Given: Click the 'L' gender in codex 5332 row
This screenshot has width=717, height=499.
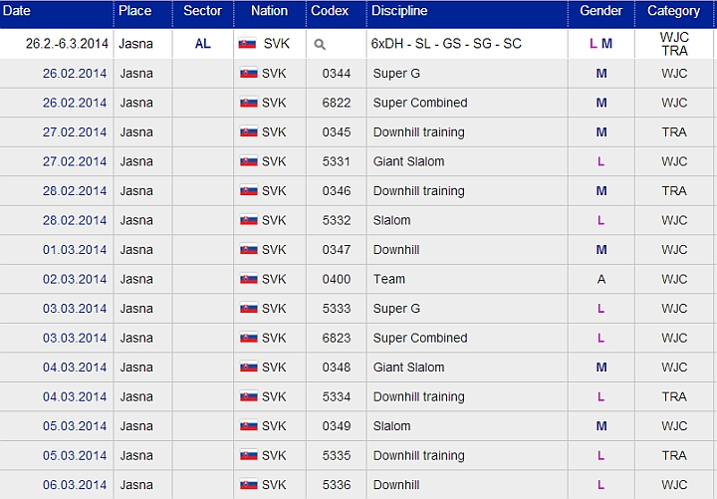Looking at the screenshot, I should tap(600, 220).
